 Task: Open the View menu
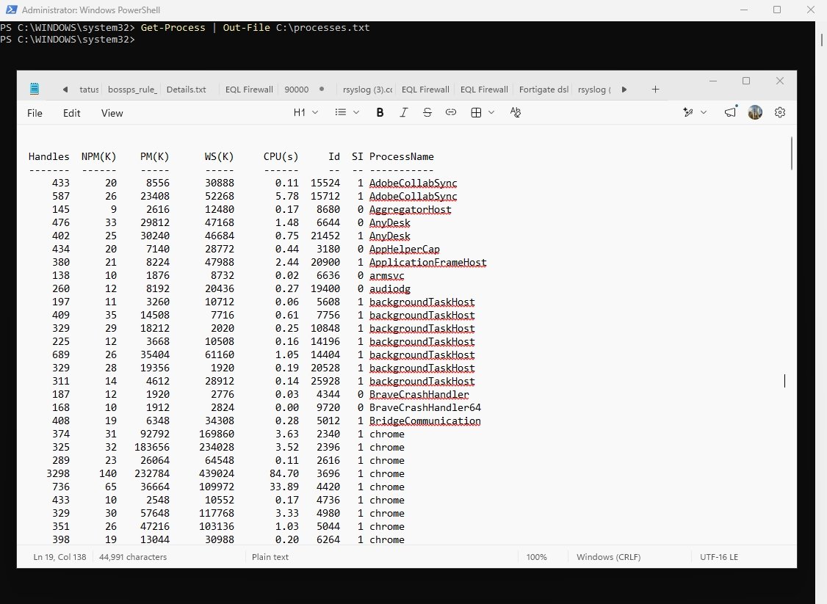pos(112,113)
